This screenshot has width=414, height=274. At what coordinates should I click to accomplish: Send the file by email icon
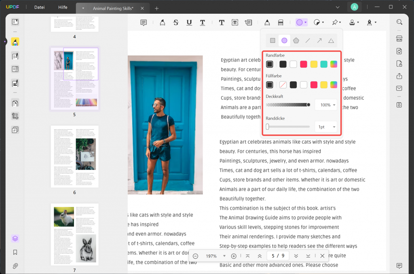pyautogui.click(x=399, y=89)
